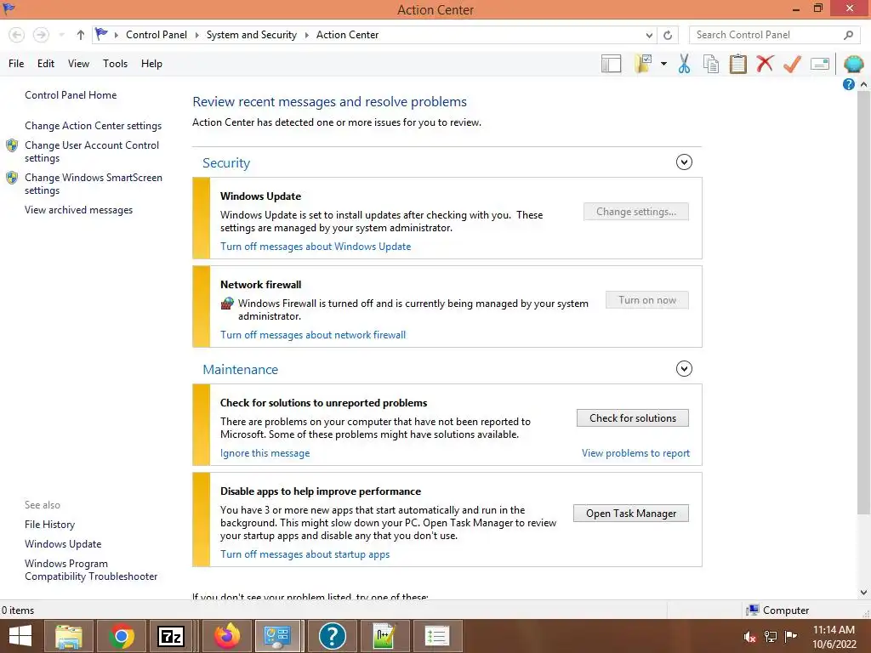
Task: Open the Tools menu
Action: click(x=115, y=64)
